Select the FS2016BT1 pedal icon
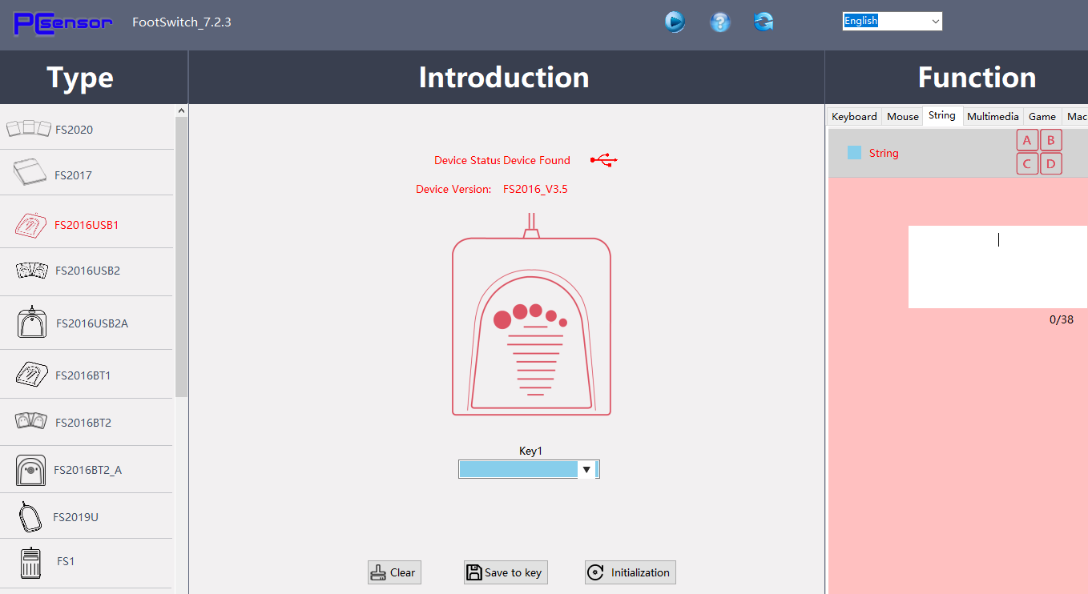The height and width of the screenshot is (594, 1088). coord(32,374)
